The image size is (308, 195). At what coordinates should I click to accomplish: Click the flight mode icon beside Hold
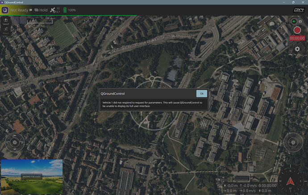(x=37, y=10)
